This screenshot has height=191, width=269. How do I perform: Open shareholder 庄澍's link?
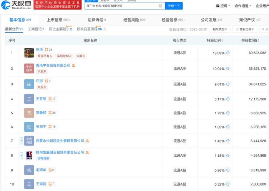coord(39,81)
